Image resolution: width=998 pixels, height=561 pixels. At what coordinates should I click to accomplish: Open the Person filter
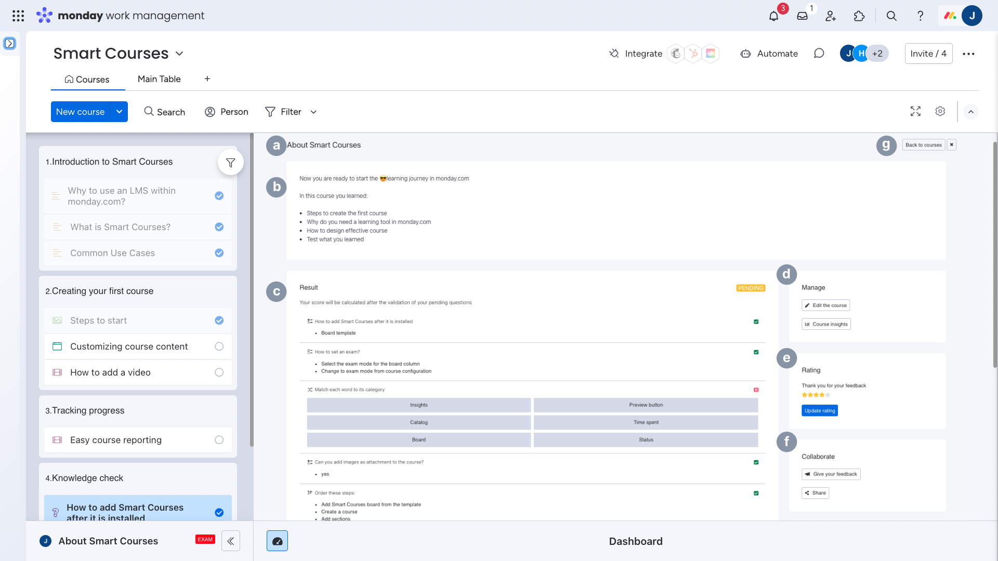(x=227, y=112)
